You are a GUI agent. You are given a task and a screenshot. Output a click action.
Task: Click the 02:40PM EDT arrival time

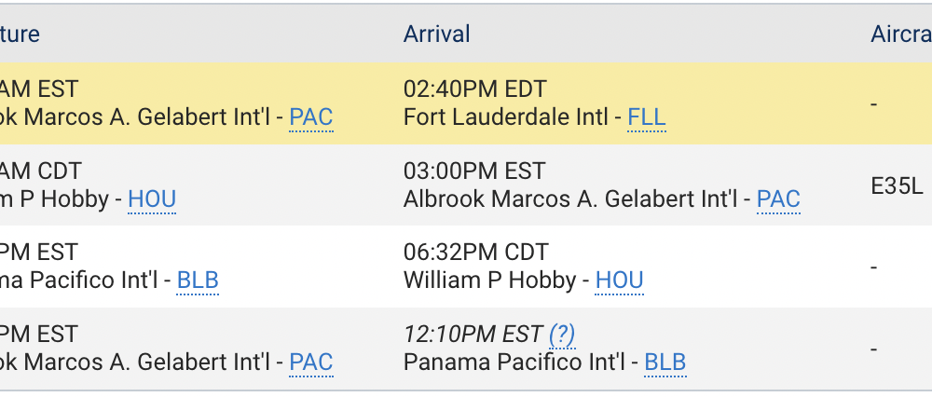coord(474,89)
